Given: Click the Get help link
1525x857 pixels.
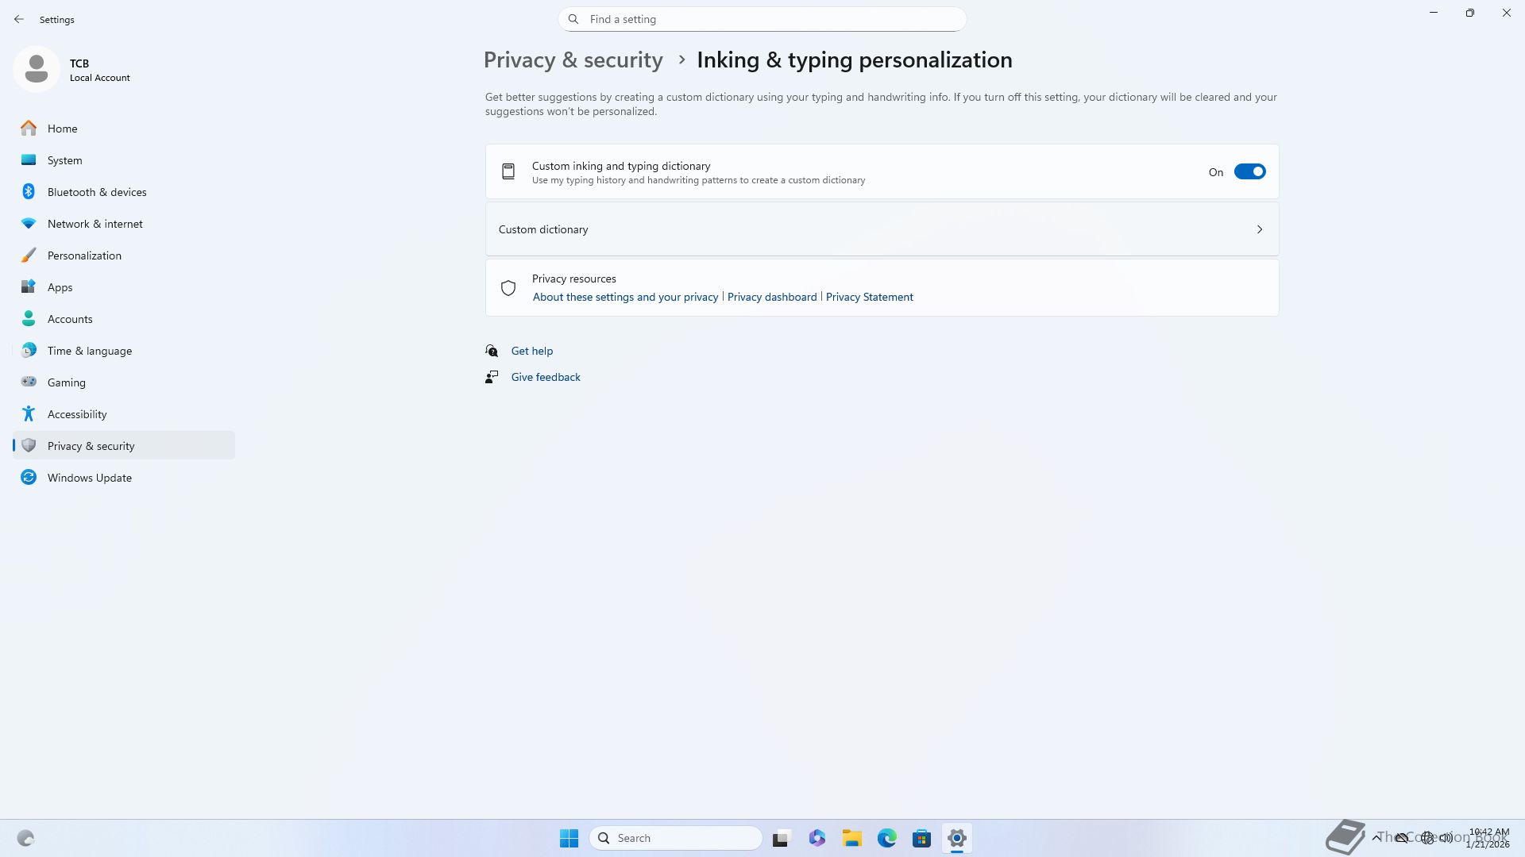Looking at the screenshot, I should 531,351.
